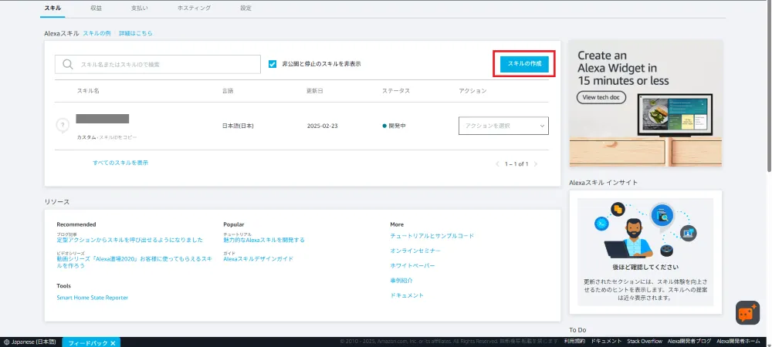This screenshot has height=347, width=772.
Task: Open the 詳細はこちら link
Action: [136, 33]
